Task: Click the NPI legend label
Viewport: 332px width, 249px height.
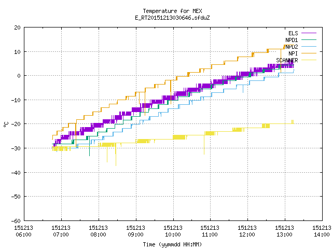Action: pos(293,53)
